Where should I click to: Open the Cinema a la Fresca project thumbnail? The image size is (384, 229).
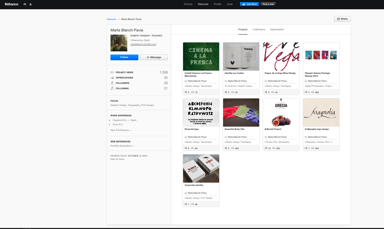pos(201,56)
